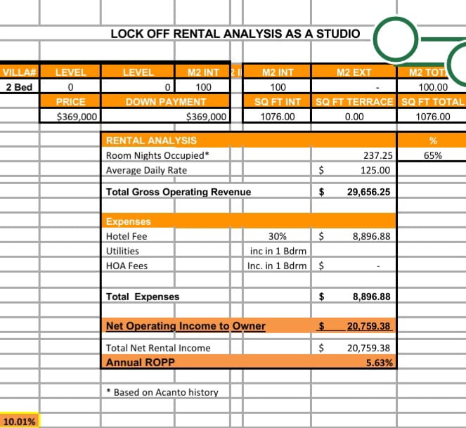Click the '100' value under left M2 INT header
The image size is (466, 428).
203,87
